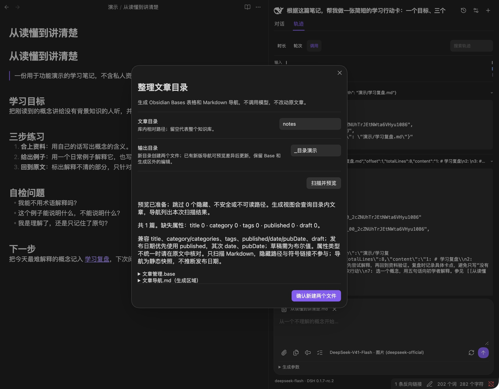The width and height of the screenshot is (499, 389).
Task: Select the 轮次 trace filter
Action: pyautogui.click(x=298, y=46)
